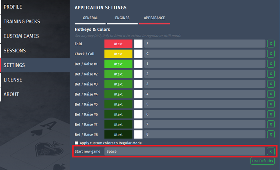Open the About page
This screenshot has width=280, height=170.
[x=35, y=94]
